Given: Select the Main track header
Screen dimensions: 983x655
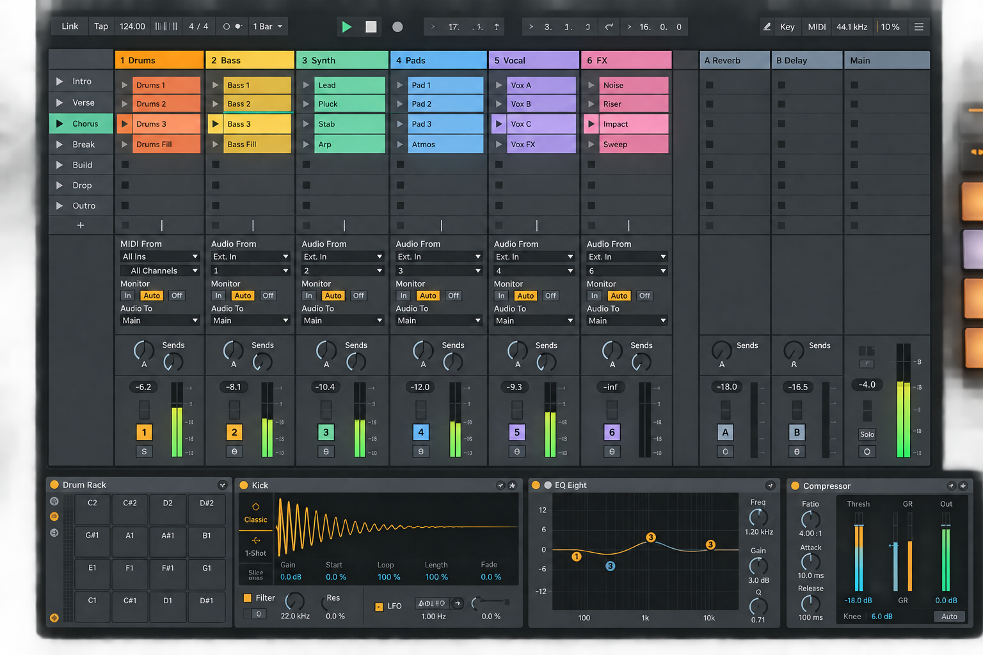Looking at the screenshot, I should click(887, 60).
